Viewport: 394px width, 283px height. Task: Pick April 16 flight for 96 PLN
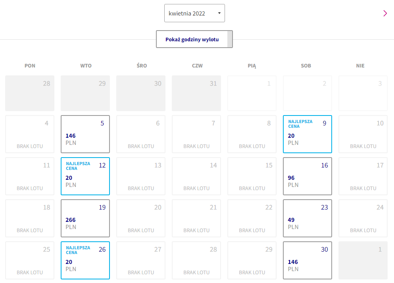(x=308, y=176)
